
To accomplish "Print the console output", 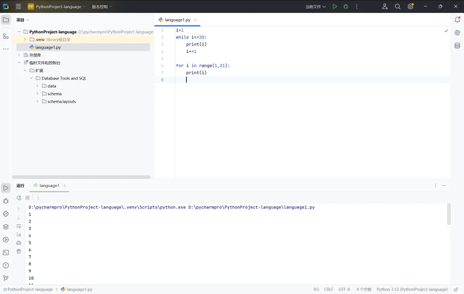I will click(18, 243).
